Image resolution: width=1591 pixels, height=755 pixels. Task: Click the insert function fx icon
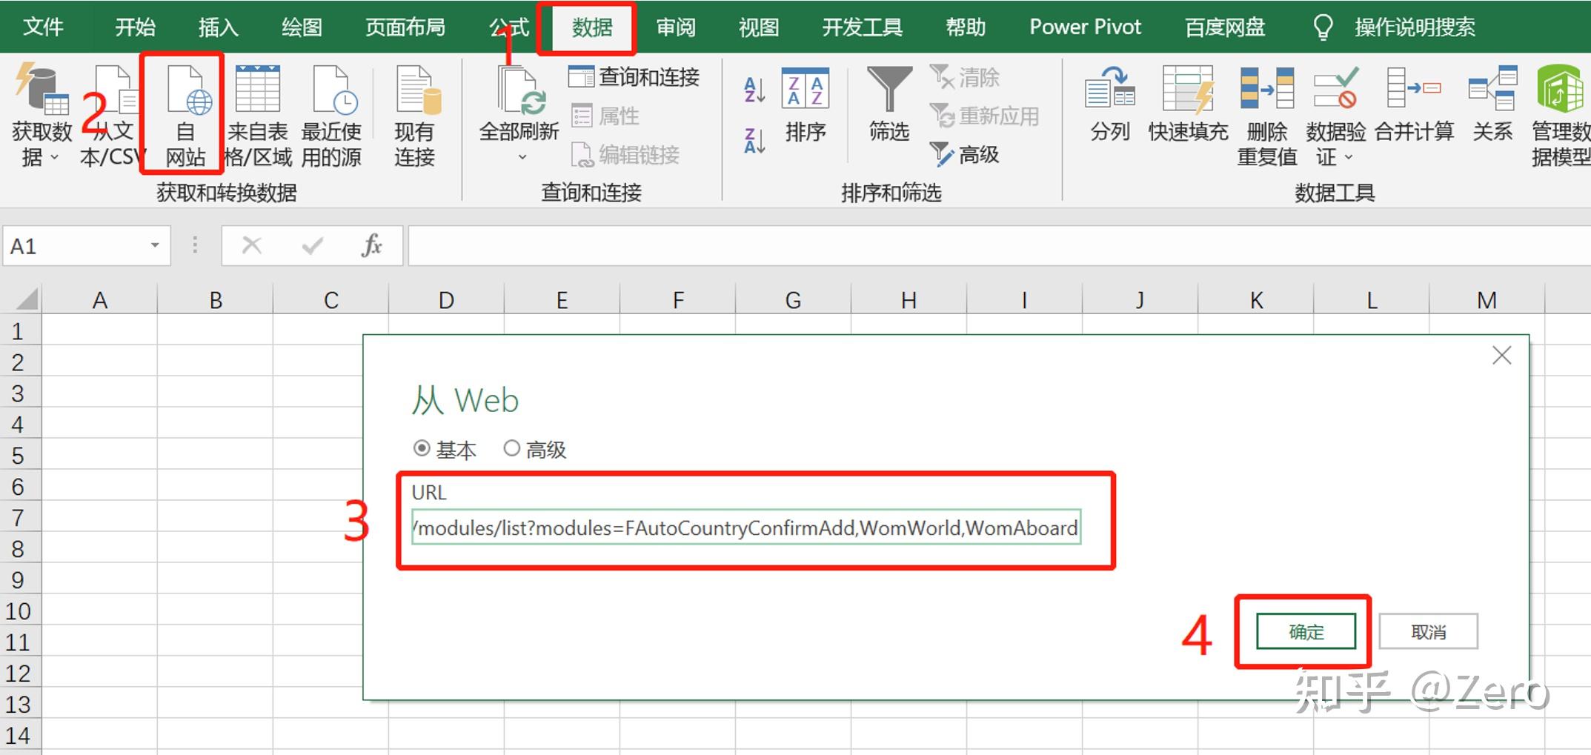371,245
